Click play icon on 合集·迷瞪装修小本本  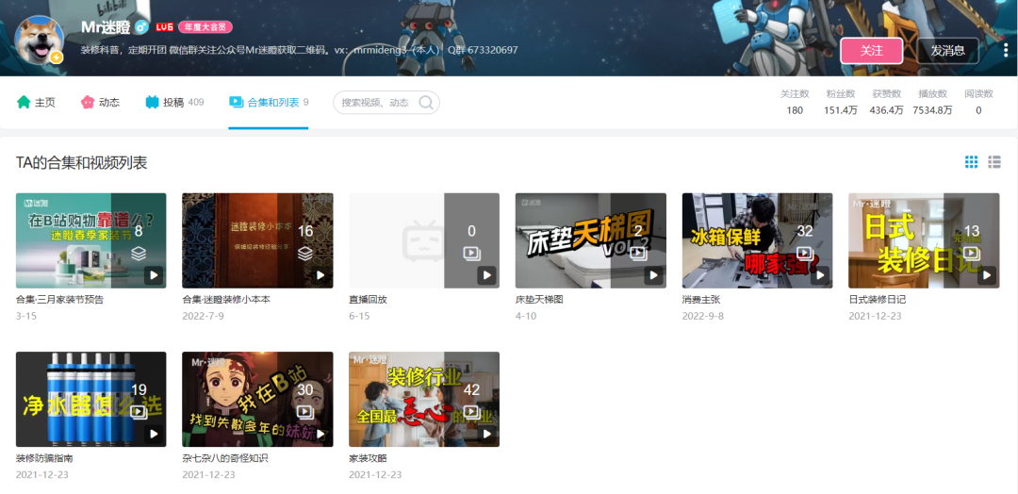tap(320, 275)
